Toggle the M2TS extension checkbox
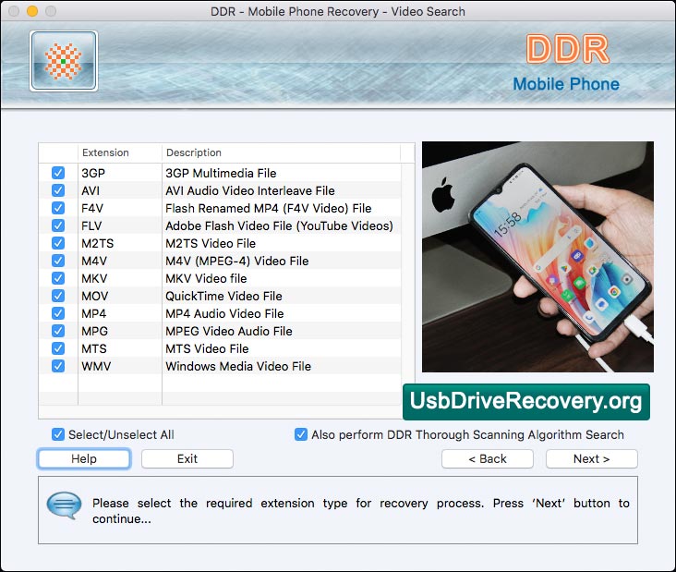 pyautogui.click(x=58, y=243)
